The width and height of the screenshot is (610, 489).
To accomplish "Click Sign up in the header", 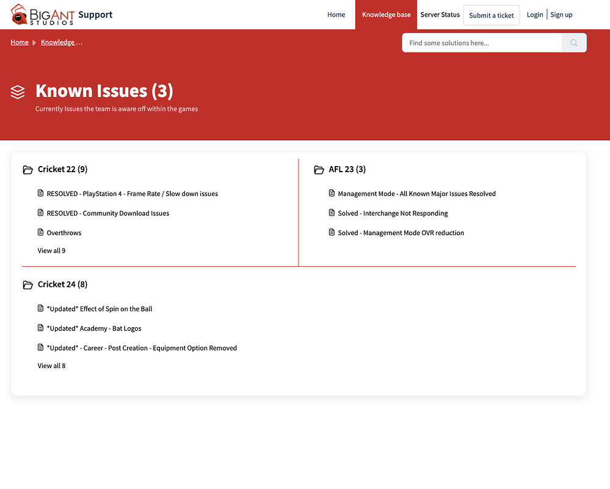I will pyautogui.click(x=561, y=15).
